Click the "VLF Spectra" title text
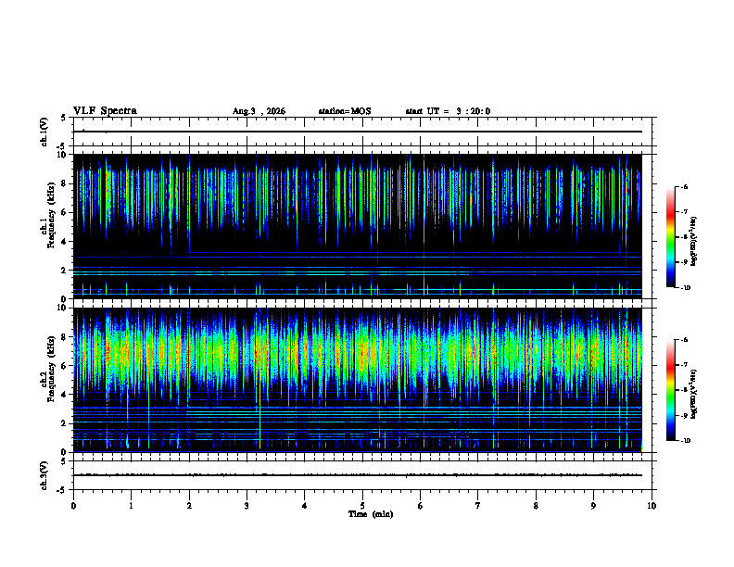This screenshot has width=734, height=567. point(105,111)
